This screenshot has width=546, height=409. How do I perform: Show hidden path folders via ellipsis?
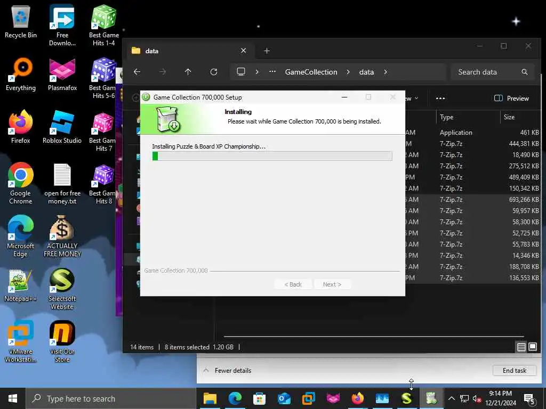tap(272, 72)
